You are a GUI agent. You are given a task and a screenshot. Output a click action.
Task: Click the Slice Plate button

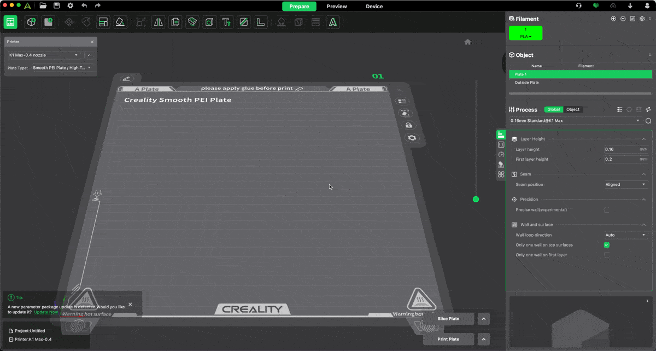[448, 319]
